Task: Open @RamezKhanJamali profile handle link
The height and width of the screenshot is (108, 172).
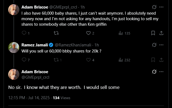Action: click(73, 45)
